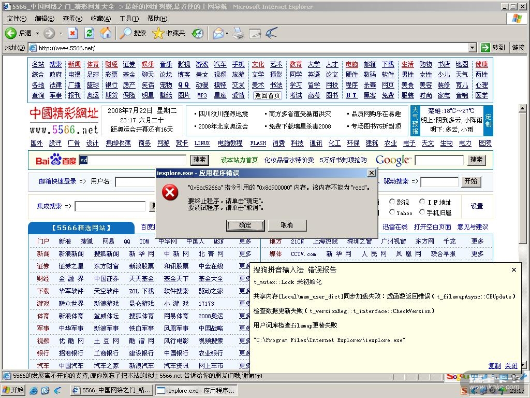530x398 pixels.
Task: Open the 打开空白页面 link
Action: [x=432, y=227]
